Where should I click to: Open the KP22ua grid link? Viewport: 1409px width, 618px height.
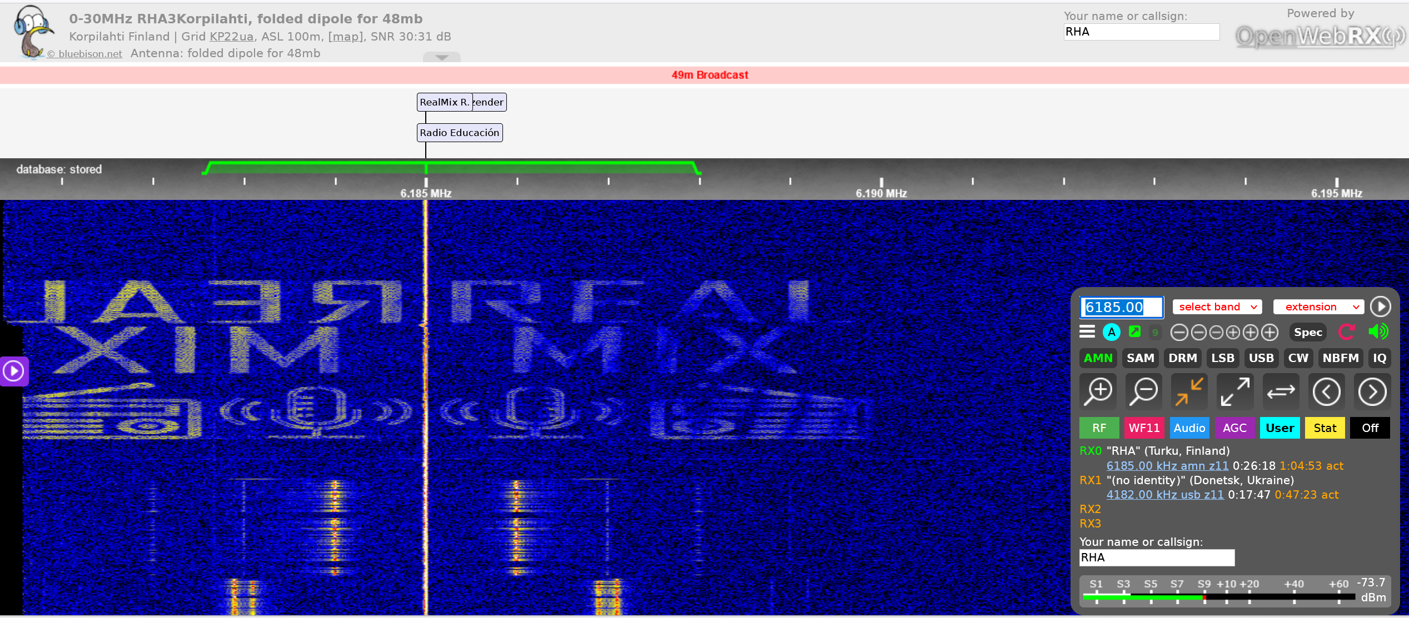click(x=231, y=37)
